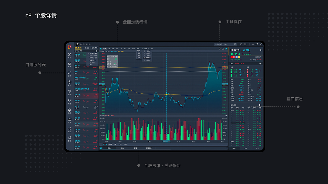
Task: Select the 沪深 markets icon in sidebar
Action: (69, 73)
